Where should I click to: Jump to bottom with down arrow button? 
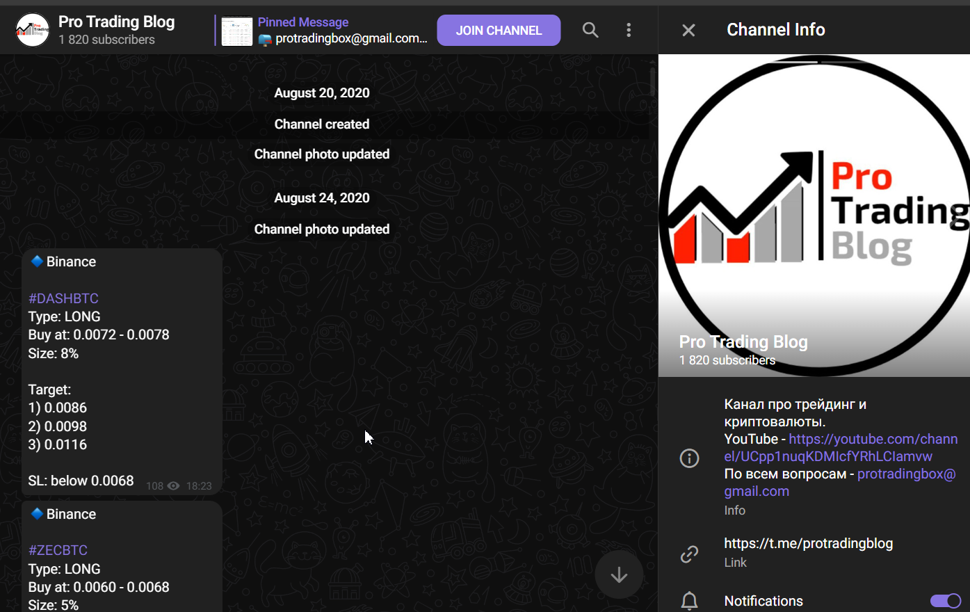pos(619,575)
